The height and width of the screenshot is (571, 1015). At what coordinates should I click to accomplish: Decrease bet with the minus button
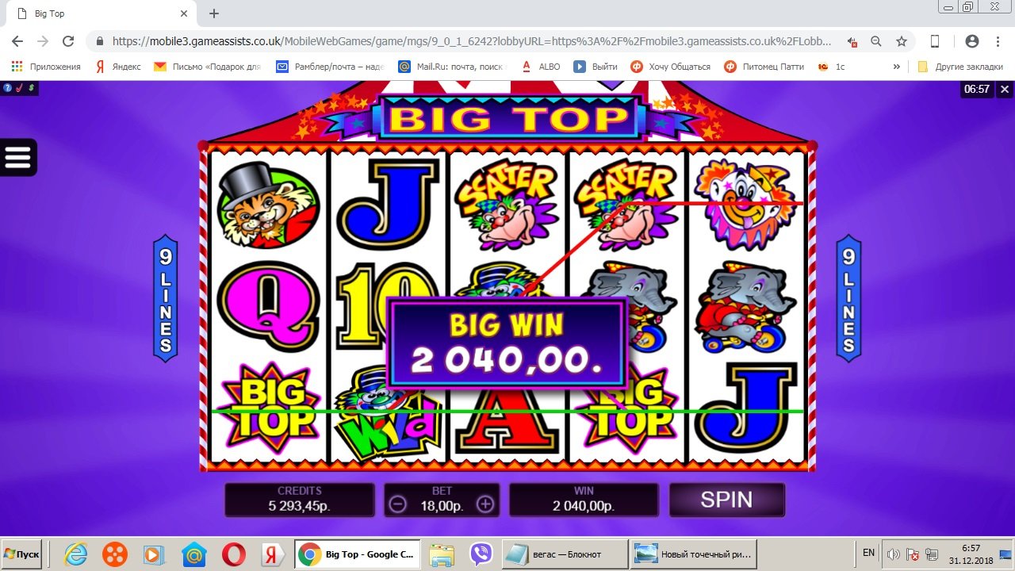[398, 504]
